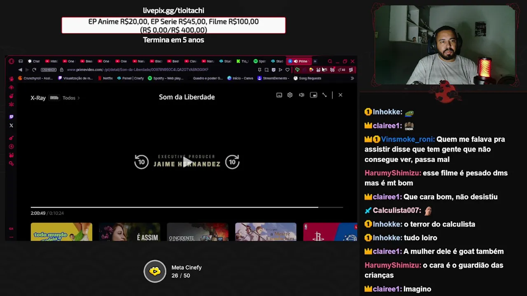Click the X-Ray IMDb label

[x=54, y=98]
